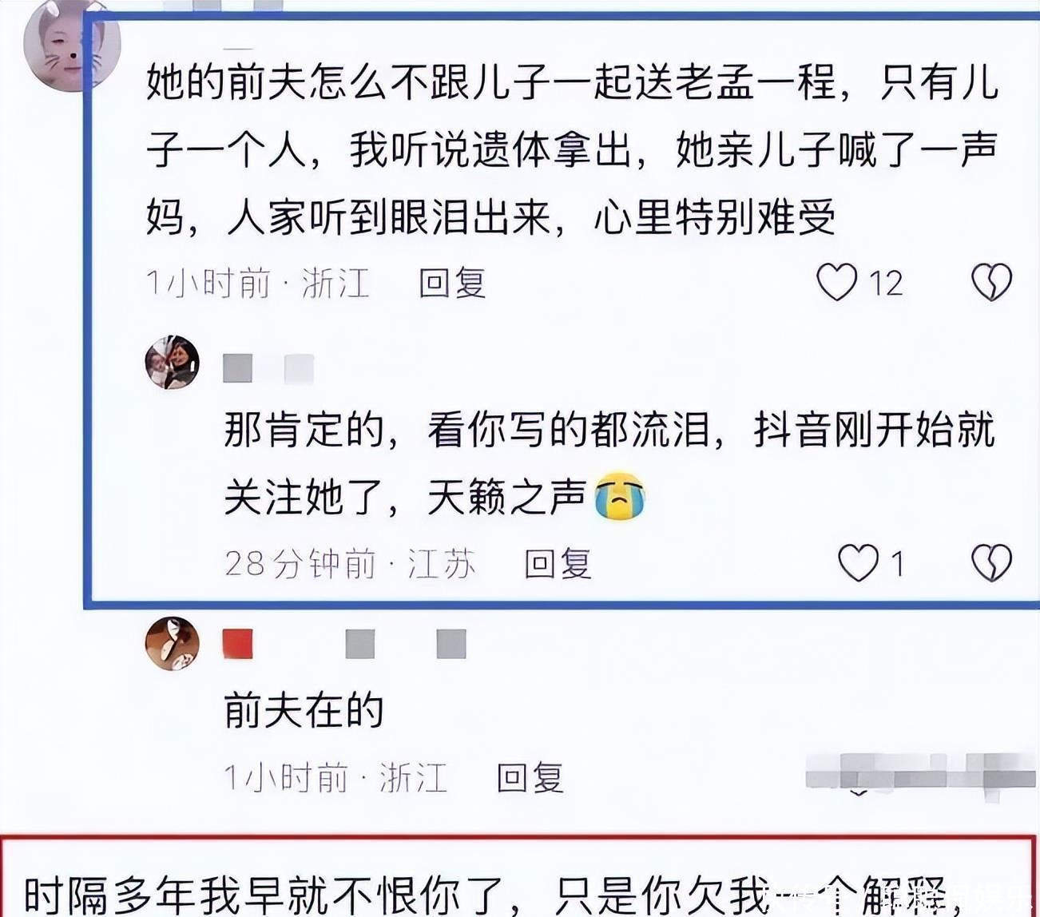Tap the crying emoji in the reply
The image size is (1040, 917).
click(x=620, y=497)
